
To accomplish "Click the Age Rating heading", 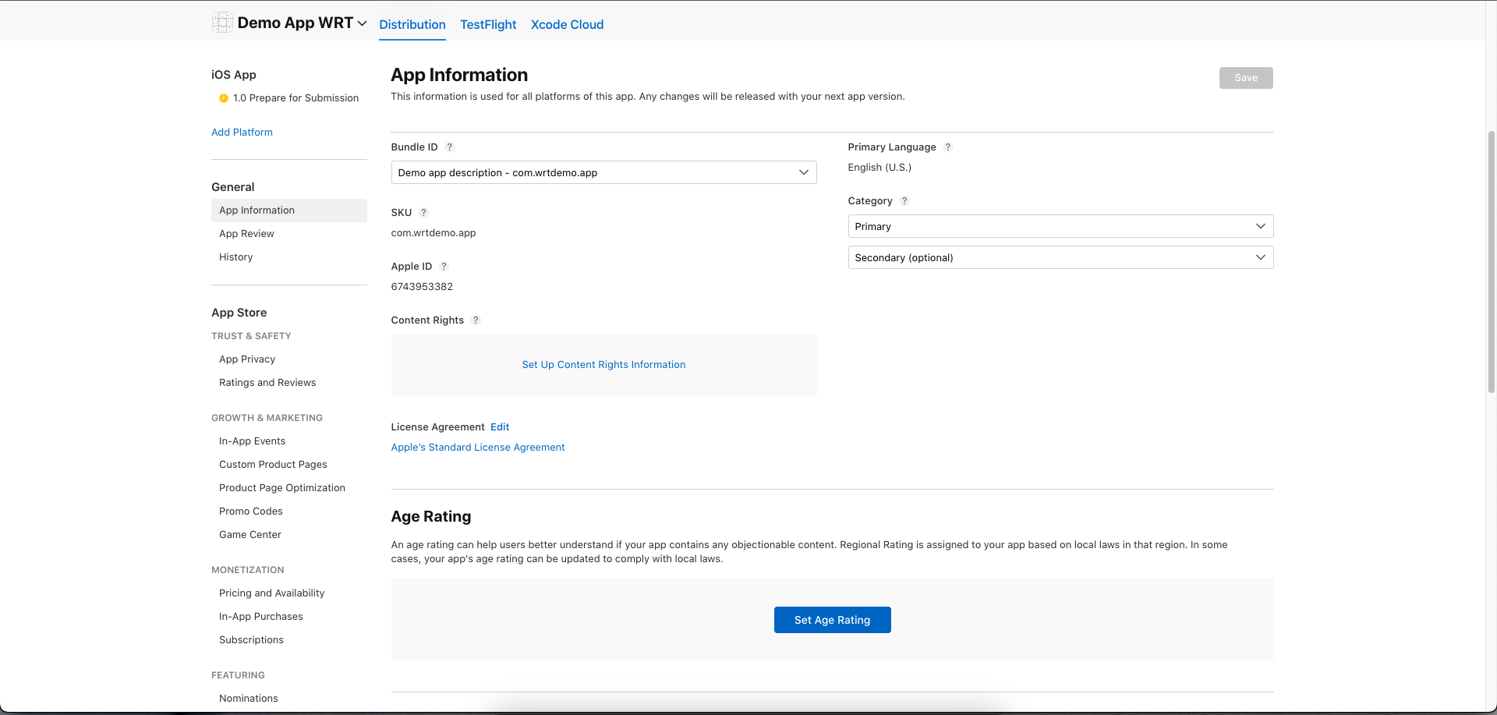I will pos(431,516).
